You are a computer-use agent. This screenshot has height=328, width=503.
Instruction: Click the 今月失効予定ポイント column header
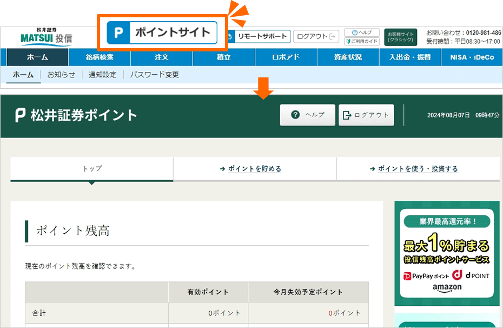[308, 292]
